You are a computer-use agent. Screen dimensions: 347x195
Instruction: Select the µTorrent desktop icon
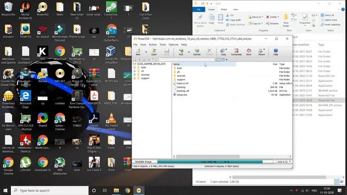point(25,165)
